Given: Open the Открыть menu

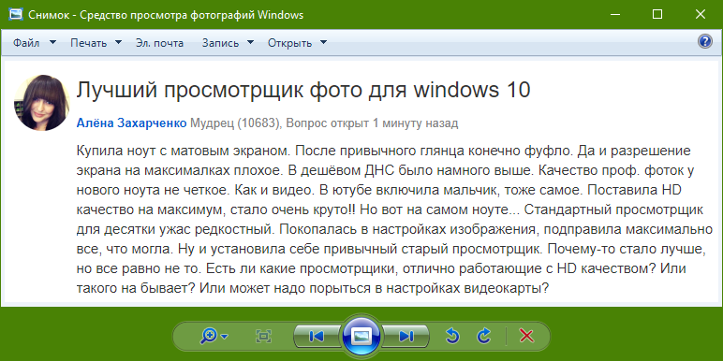Looking at the screenshot, I should pyautogui.click(x=290, y=43).
